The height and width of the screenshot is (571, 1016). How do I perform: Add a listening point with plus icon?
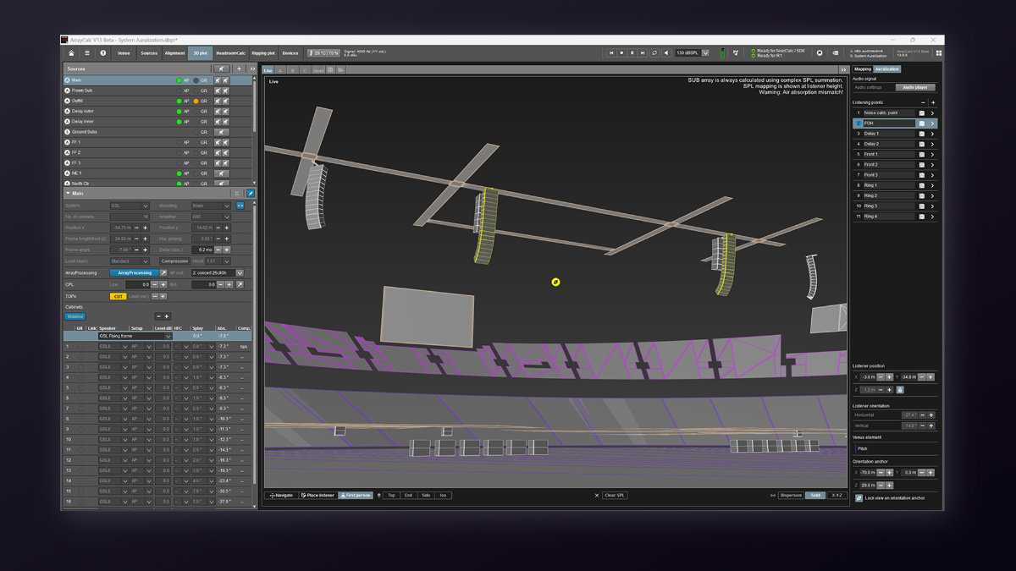coord(933,102)
